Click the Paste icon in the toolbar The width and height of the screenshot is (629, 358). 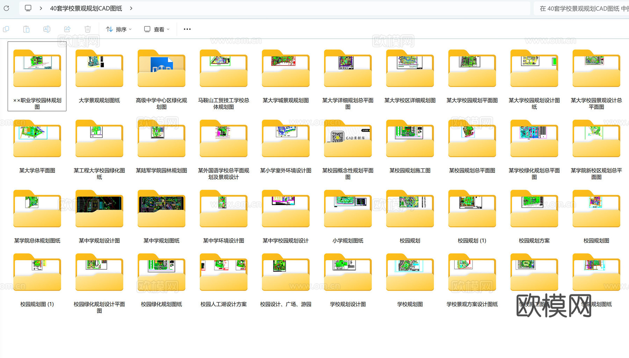26,29
